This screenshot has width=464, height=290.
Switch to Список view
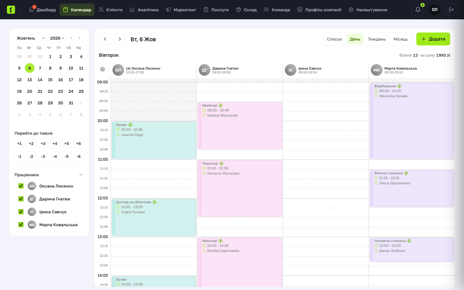334,39
